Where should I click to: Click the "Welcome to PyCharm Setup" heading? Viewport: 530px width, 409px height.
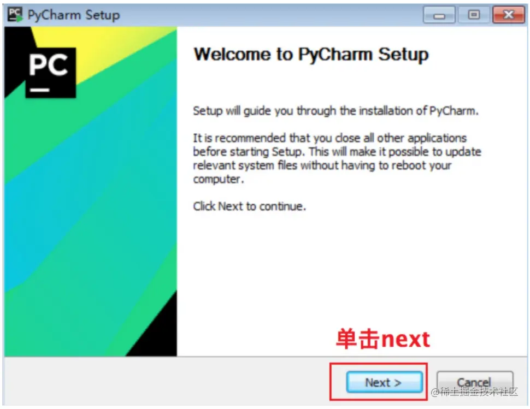311,54
